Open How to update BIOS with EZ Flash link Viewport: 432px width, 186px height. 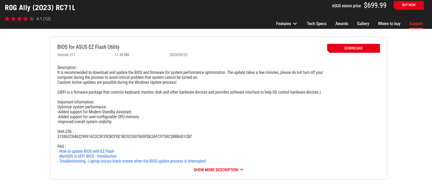pyautogui.click(x=86, y=151)
